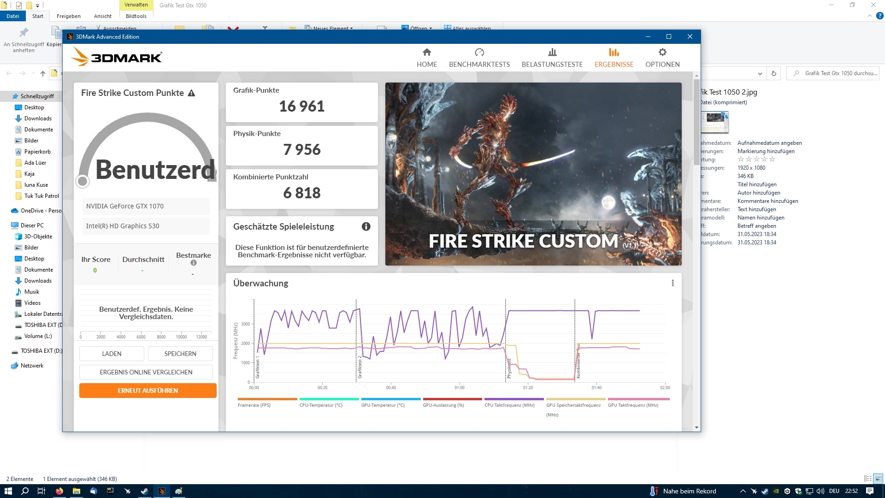This screenshot has height=498, width=885.
Task: Click the SPEICHERN button
Action: coord(180,354)
